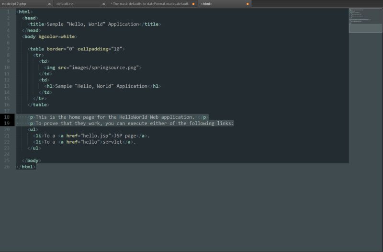Switch to the node.tpl 2.php tab

(x=14, y=4)
